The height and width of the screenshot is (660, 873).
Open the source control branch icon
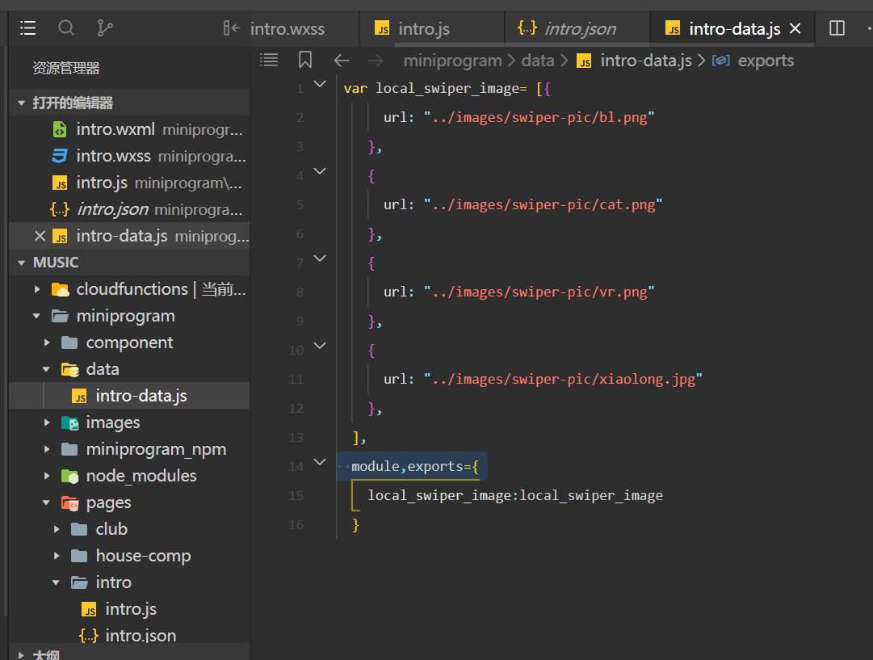tap(105, 28)
